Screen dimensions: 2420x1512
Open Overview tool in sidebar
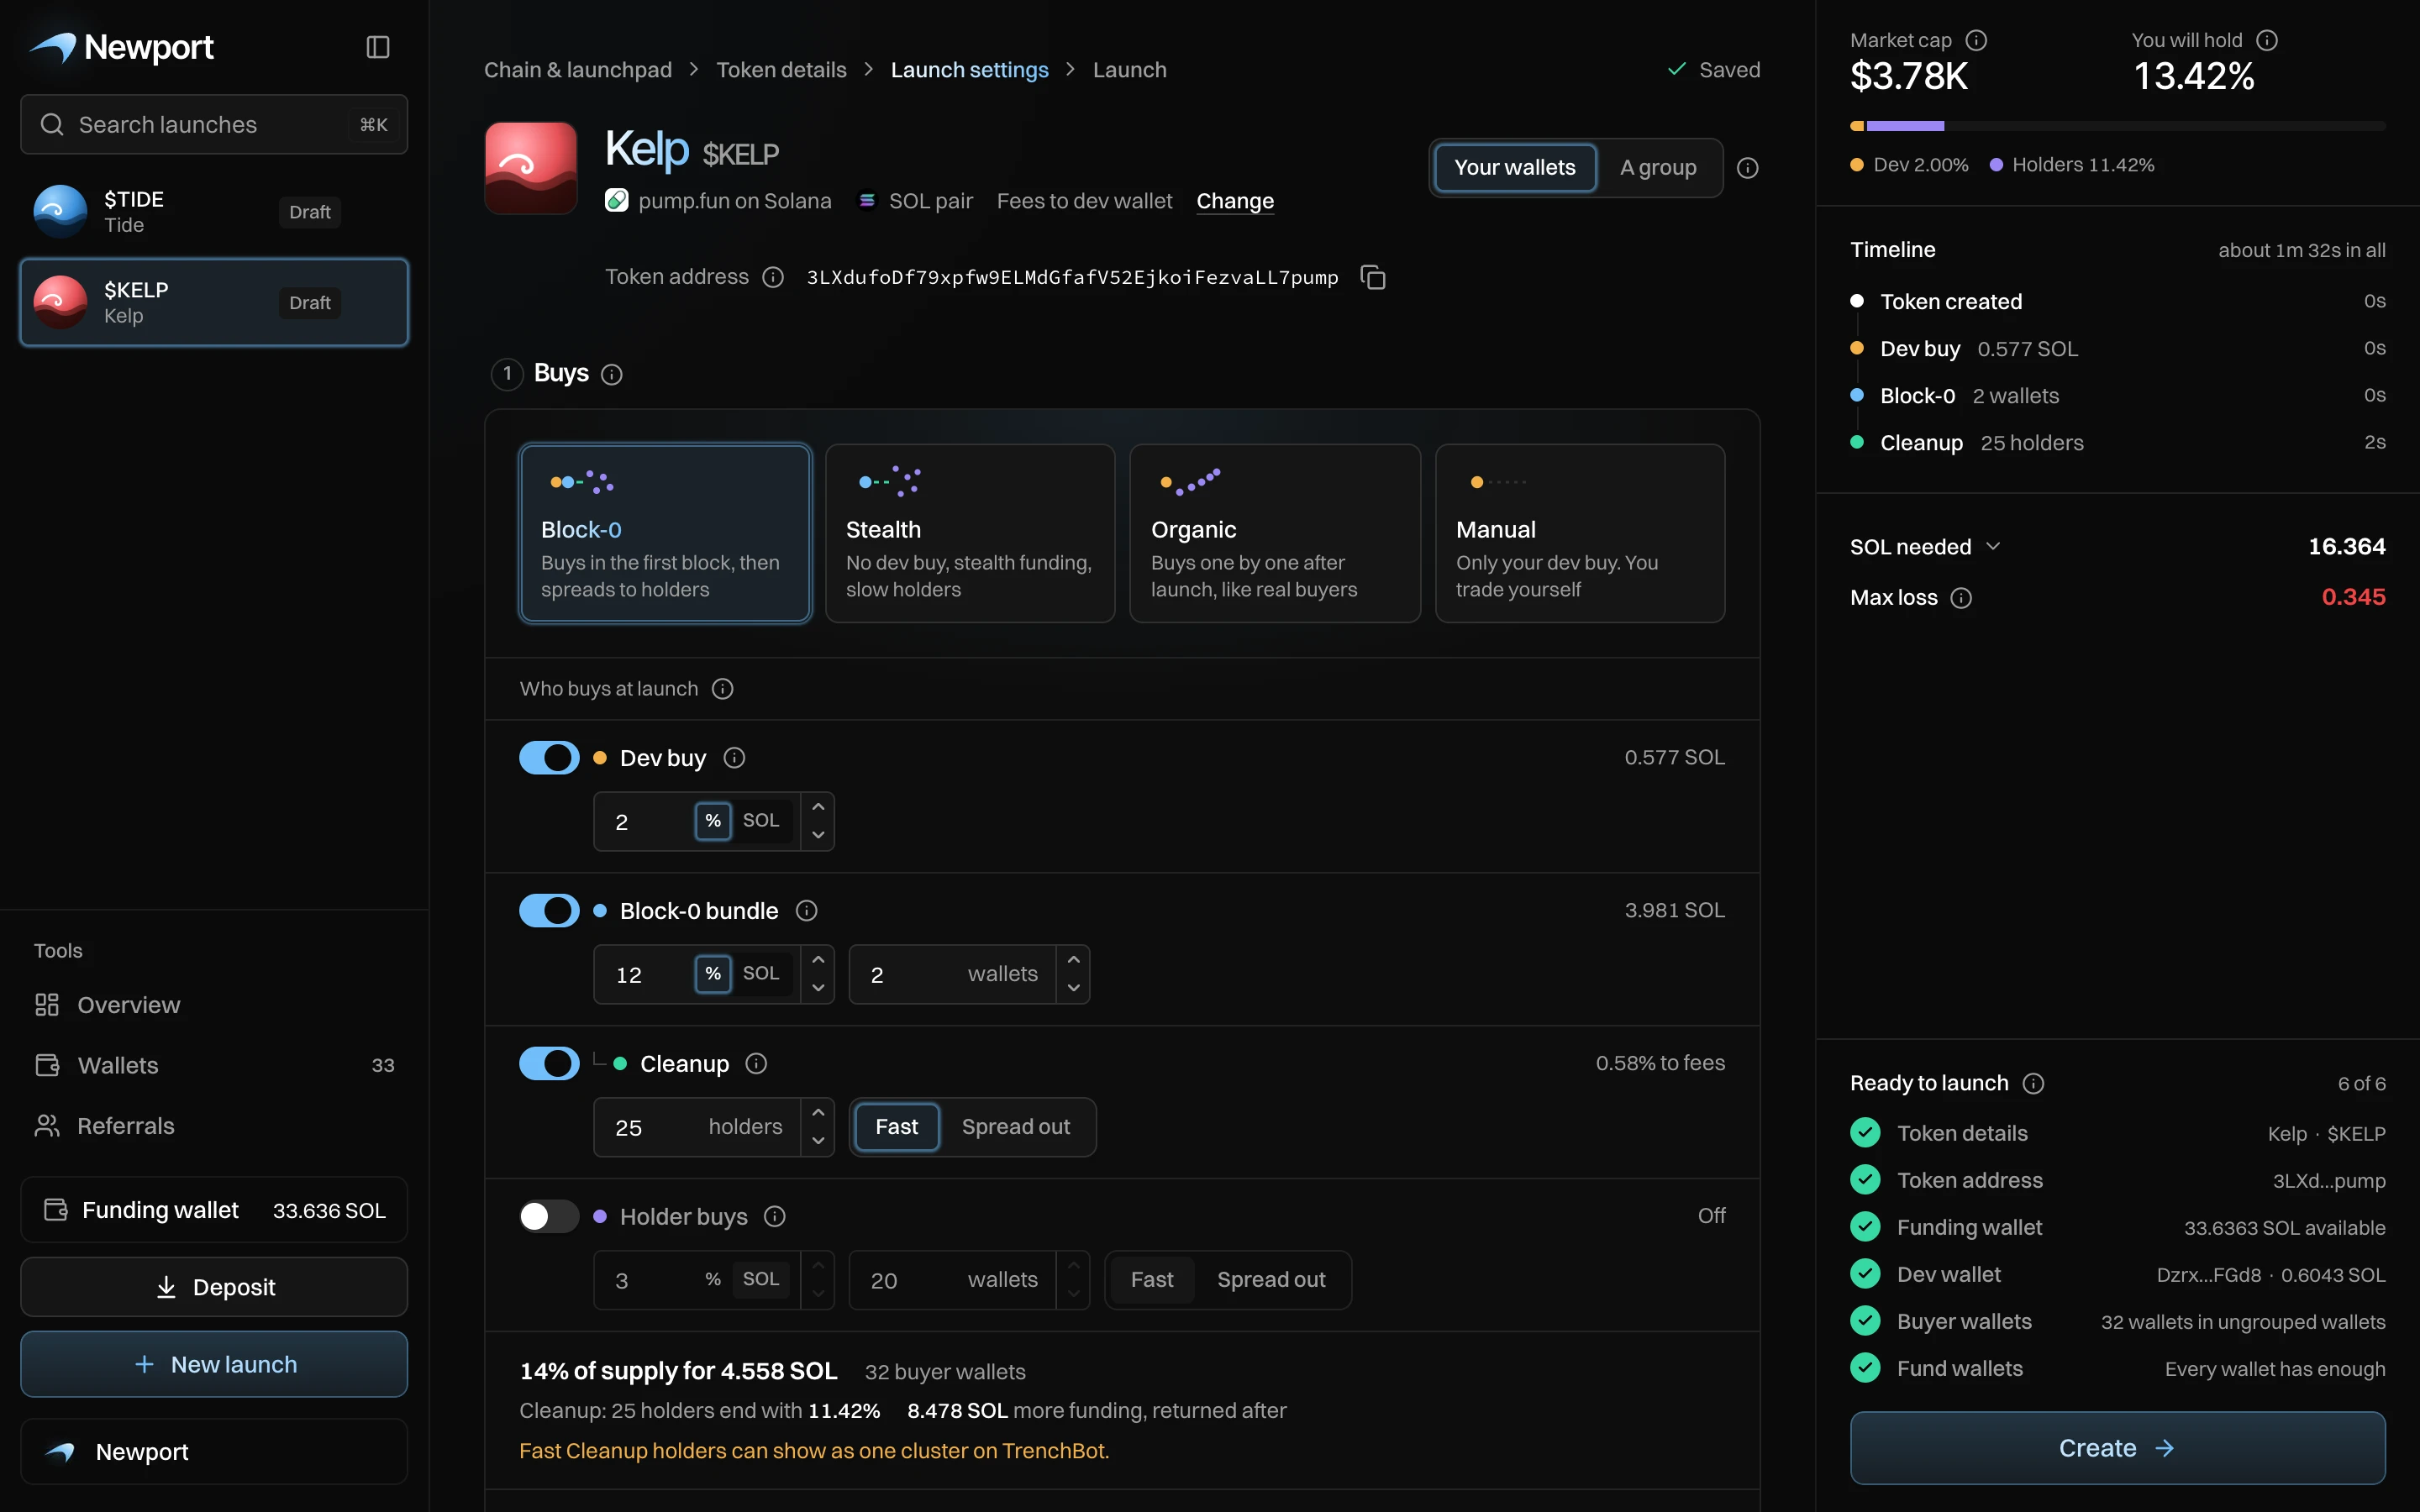214,1005
